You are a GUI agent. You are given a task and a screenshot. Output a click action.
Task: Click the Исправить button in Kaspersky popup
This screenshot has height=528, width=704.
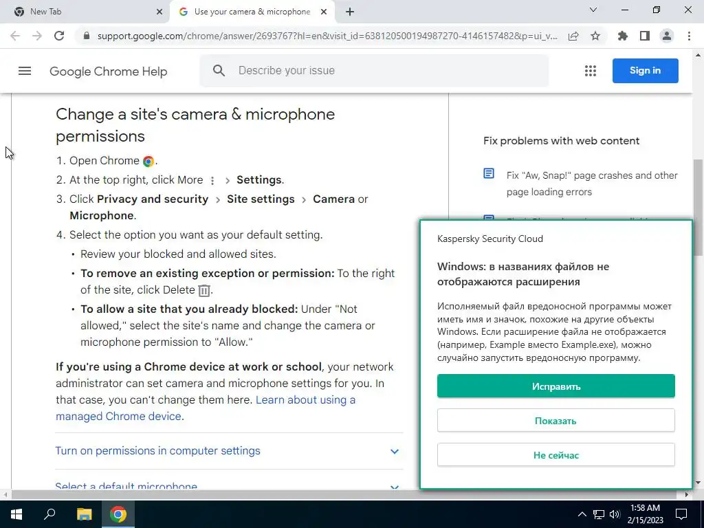[x=555, y=386]
